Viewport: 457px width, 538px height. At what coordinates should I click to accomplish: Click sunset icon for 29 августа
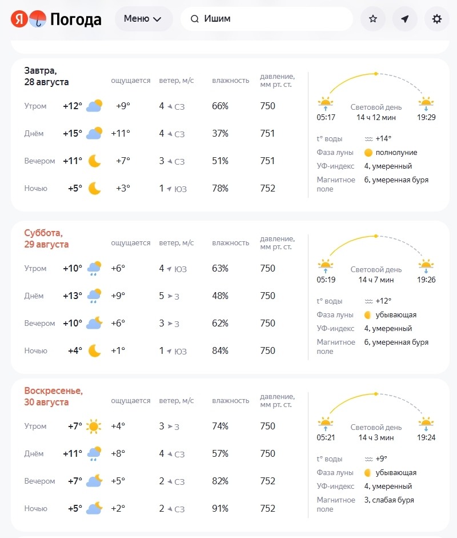click(x=426, y=266)
